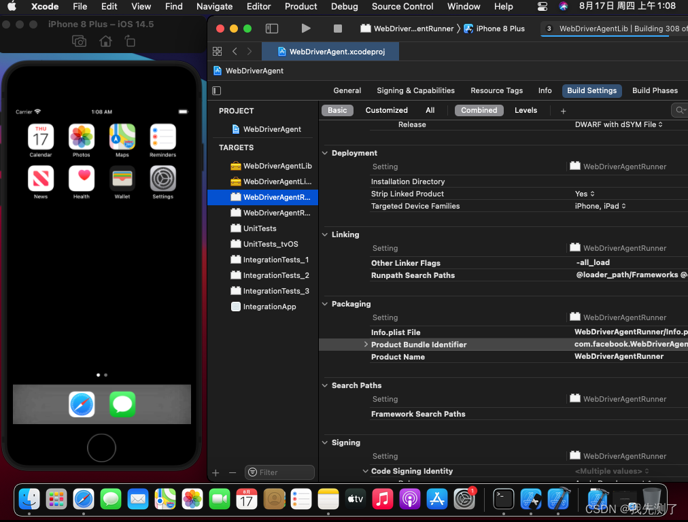Click the add build setting plus icon
688x522 pixels.
[563, 111]
